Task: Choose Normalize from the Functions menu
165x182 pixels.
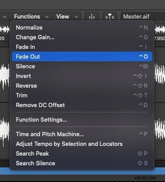Action: coord(82,28)
